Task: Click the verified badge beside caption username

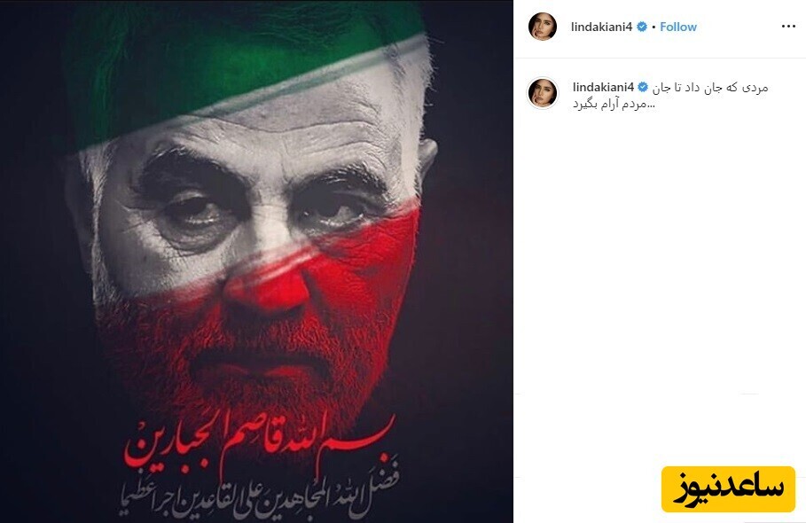Action: 643,88
